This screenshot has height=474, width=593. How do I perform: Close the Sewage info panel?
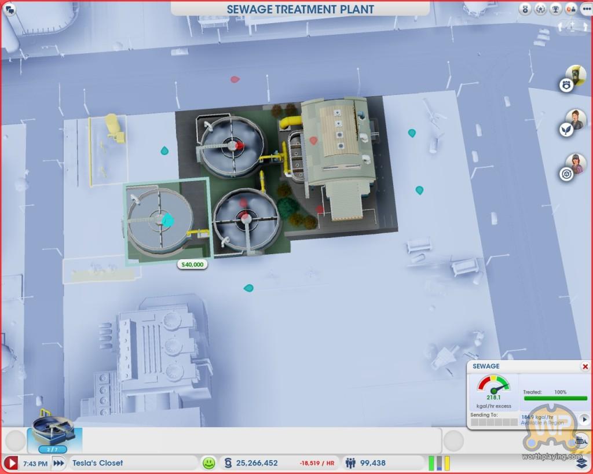(x=585, y=366)
